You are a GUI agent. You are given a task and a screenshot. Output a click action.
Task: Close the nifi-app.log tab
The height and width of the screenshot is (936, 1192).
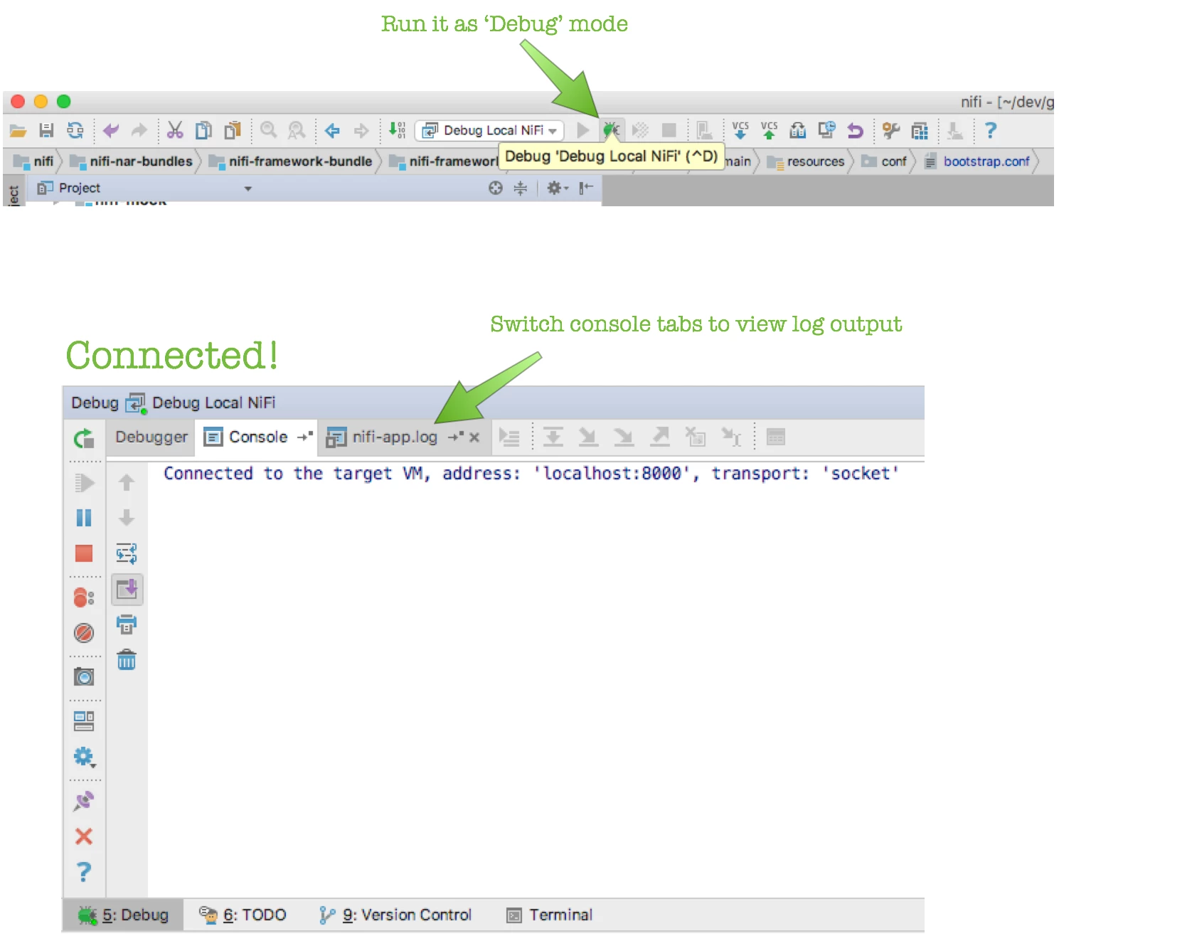point(474,437)
